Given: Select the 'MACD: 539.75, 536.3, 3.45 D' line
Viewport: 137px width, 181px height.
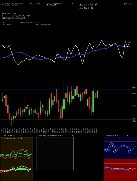Looking at the screenshot, I should pos(14,18).
